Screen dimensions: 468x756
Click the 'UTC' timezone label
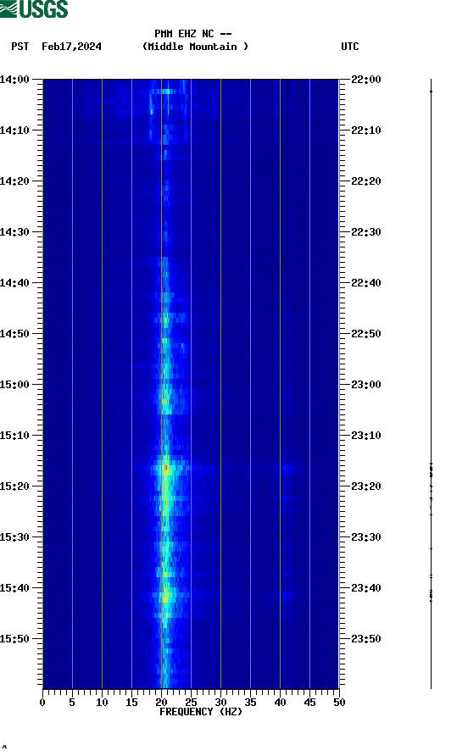tap(350, 47)
